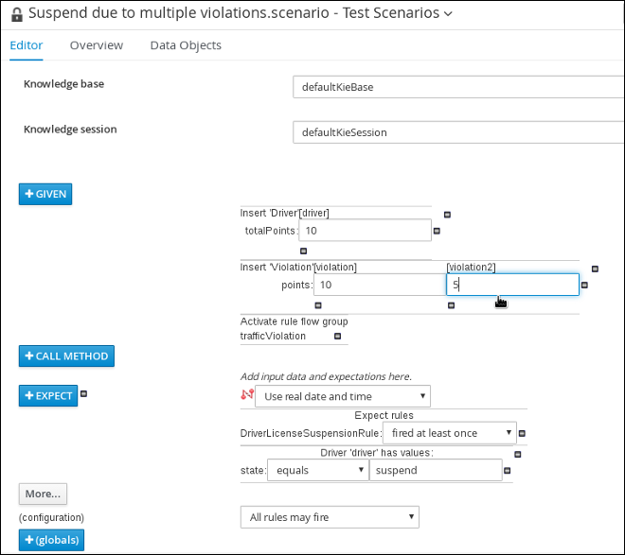Open the 'All rules may fire' dropdown
625x555 pixels.
pos(330,517)
